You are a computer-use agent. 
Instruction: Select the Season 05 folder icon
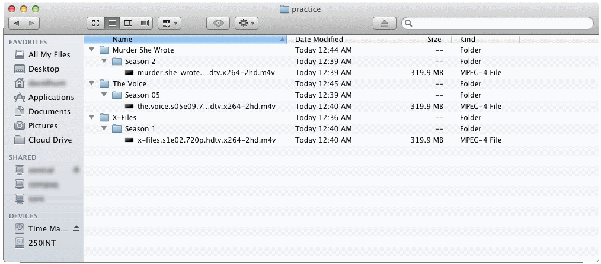click(117, 95)
